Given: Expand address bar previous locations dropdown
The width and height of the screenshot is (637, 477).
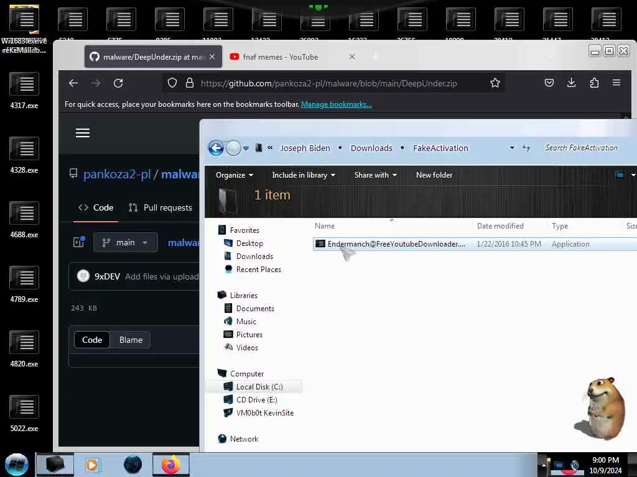Looking at the screenshot, I should tap(512, 148).
